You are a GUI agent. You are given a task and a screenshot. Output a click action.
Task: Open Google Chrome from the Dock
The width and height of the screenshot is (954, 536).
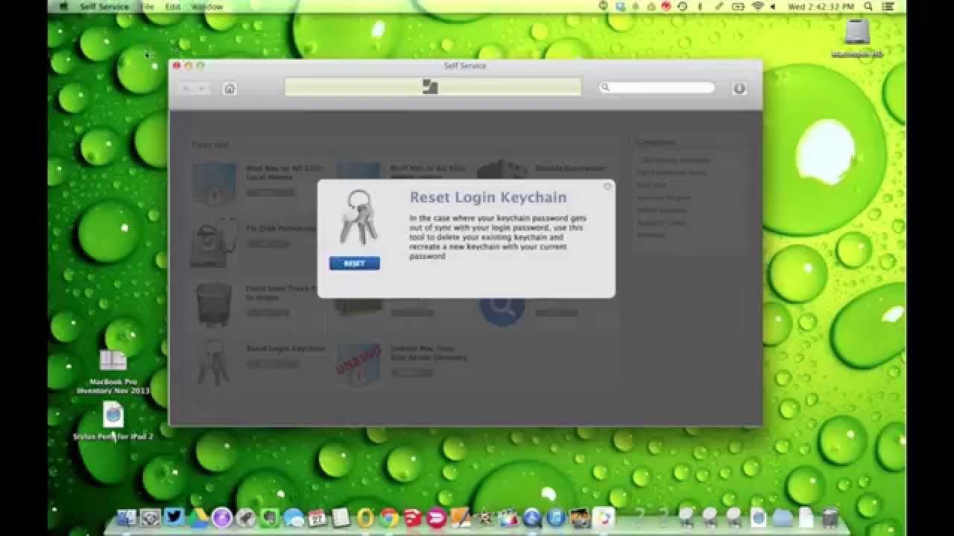[388, 518]
